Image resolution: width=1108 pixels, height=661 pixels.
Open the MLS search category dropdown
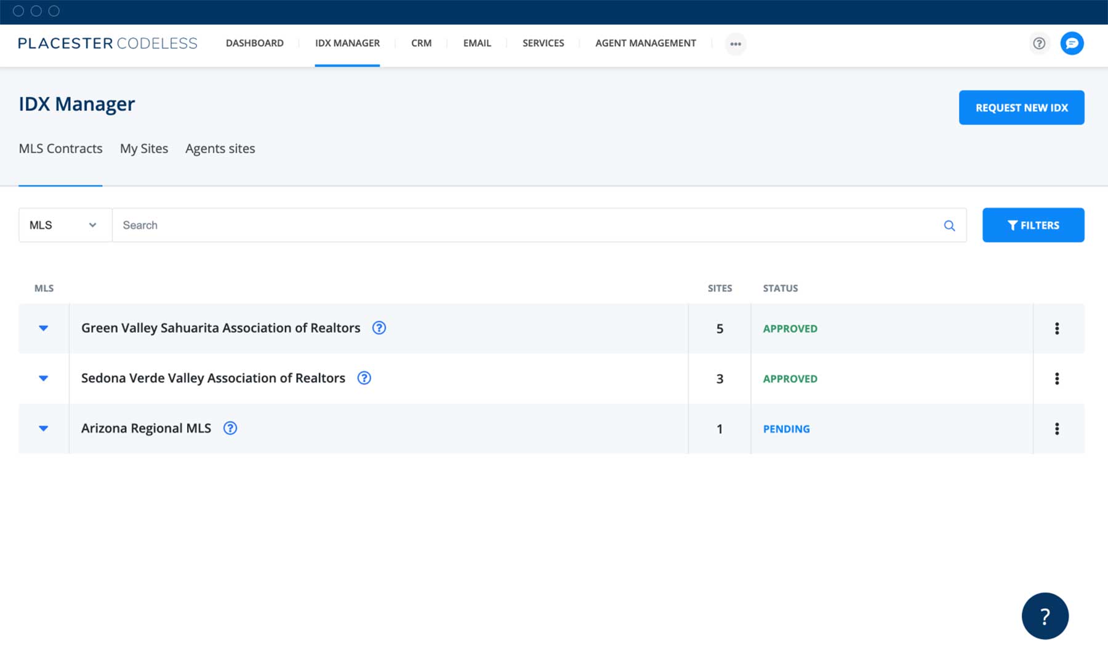tap(65, 225)
